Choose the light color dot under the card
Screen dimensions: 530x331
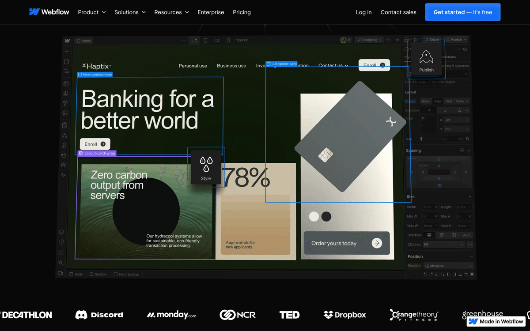[x=314, y=216]
